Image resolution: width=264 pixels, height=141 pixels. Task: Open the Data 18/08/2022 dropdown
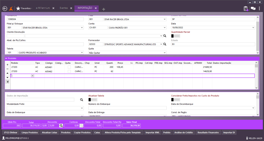coord(253,28)
